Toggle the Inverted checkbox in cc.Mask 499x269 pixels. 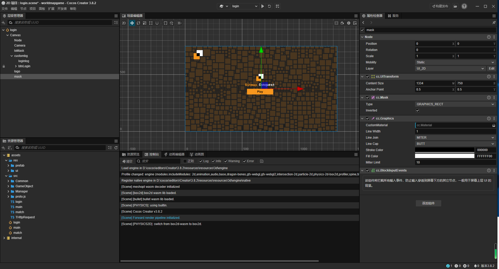(x=417, y=110)
